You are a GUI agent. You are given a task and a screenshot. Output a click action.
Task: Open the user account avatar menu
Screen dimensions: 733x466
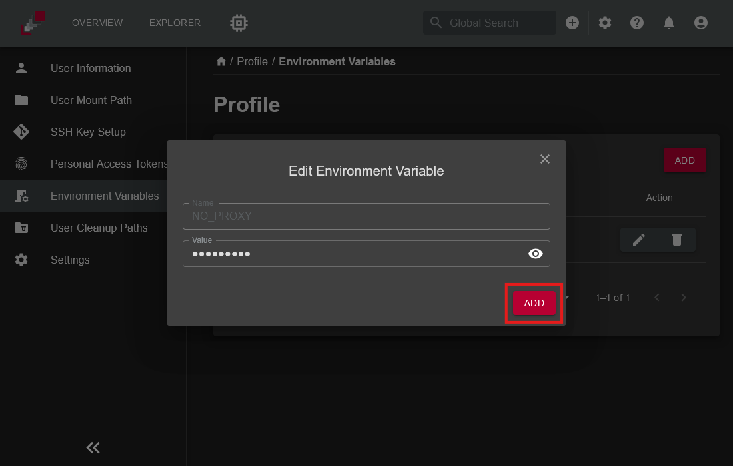(x=701, y=23)
